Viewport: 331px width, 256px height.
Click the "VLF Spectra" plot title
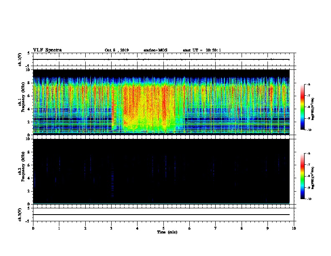tap(47, 50)
